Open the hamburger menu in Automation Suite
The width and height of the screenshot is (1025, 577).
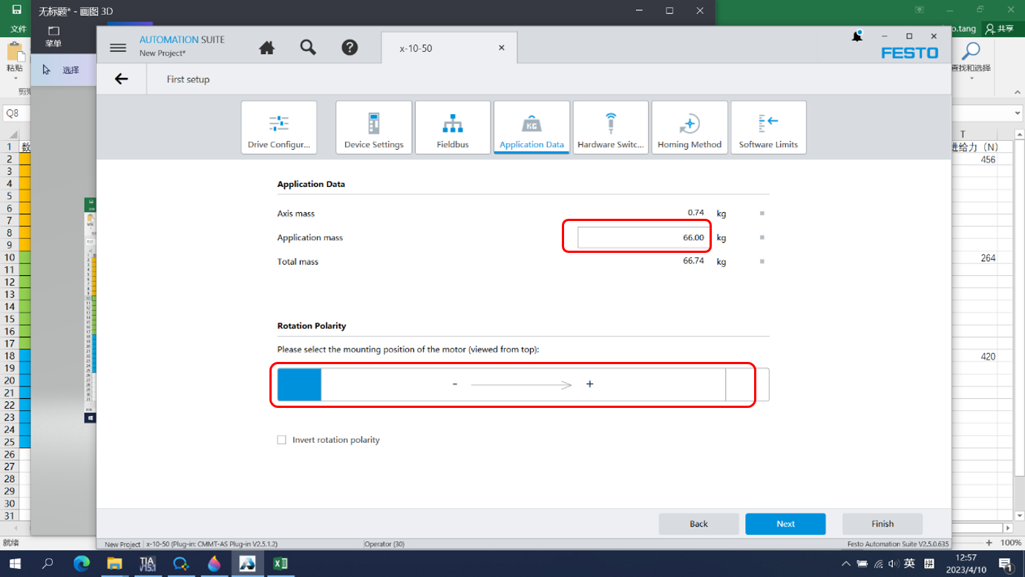point(118,47)
